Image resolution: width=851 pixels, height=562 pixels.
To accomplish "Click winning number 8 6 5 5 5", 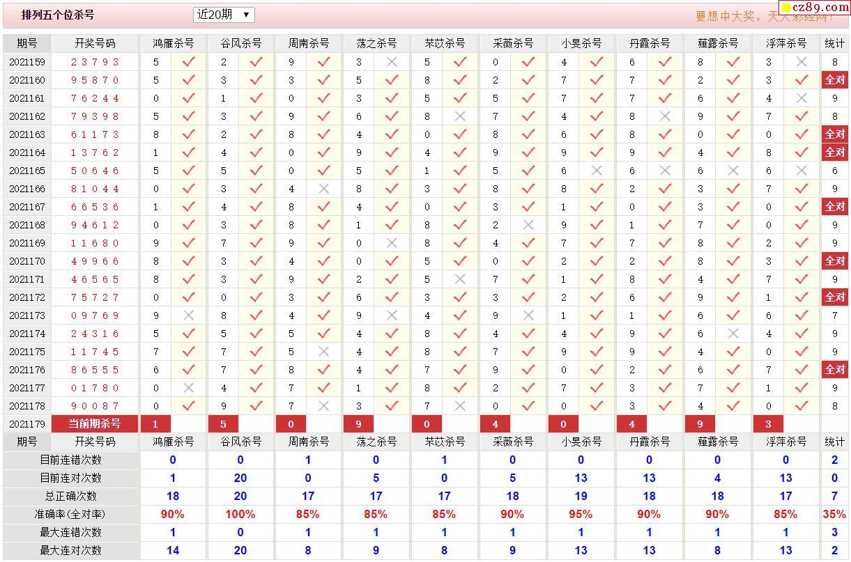I will tap(95, 370).
